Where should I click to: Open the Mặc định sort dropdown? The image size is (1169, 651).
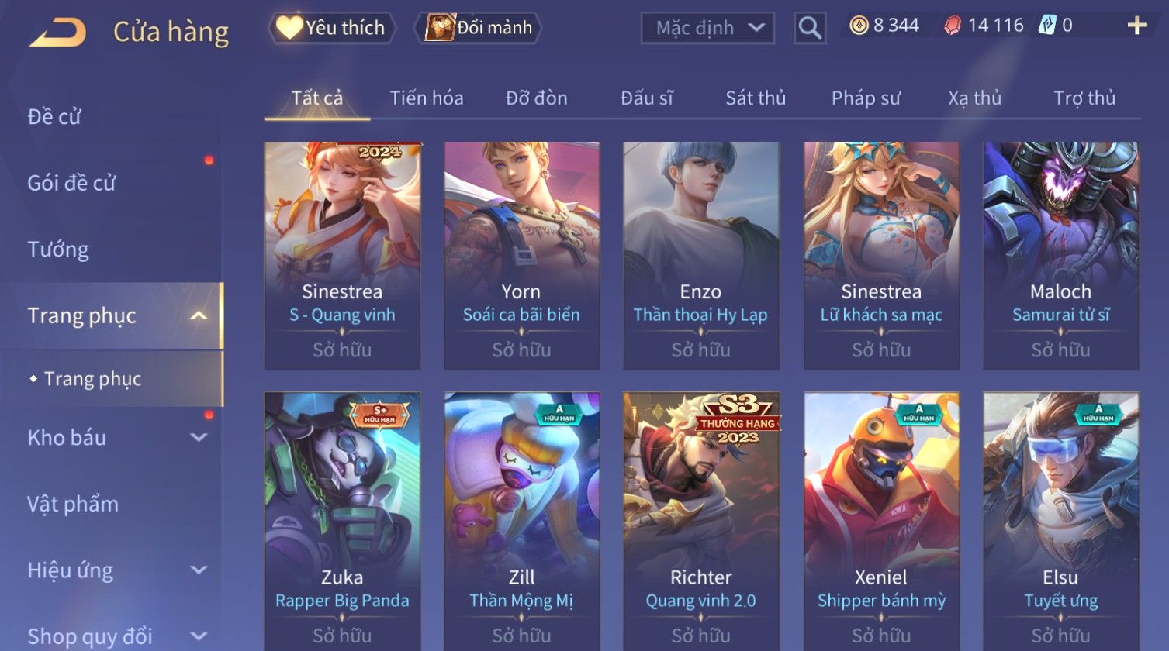tap(707, 29)
